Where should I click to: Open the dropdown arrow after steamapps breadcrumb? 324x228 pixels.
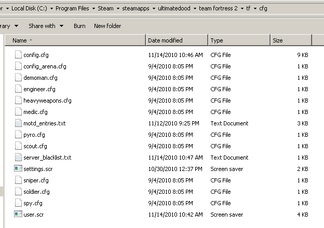coord(154,8)
